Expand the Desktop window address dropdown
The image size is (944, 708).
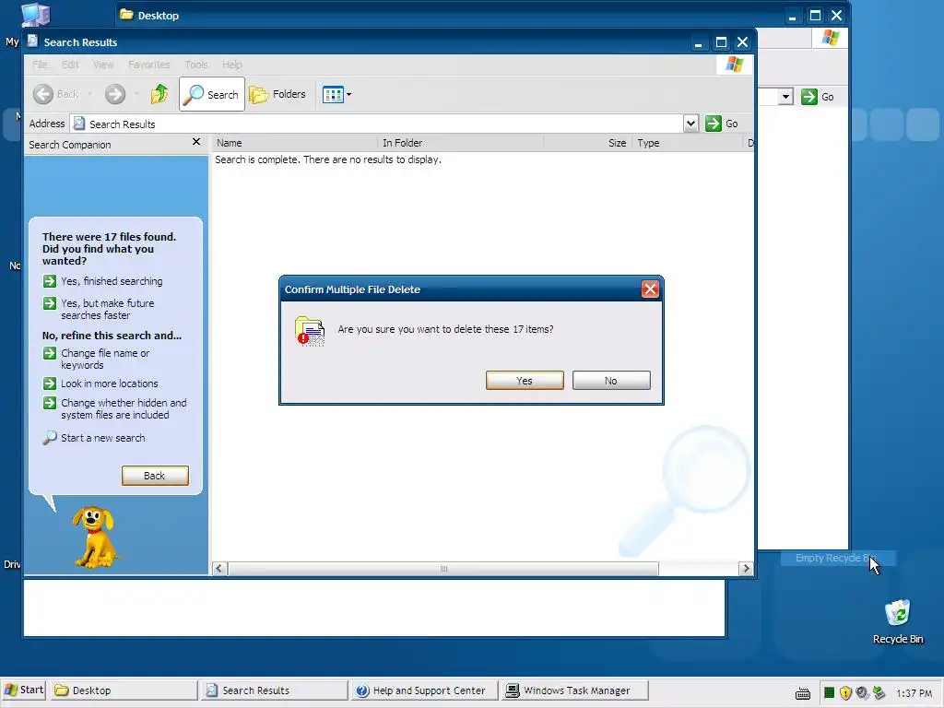coord(785,97)
